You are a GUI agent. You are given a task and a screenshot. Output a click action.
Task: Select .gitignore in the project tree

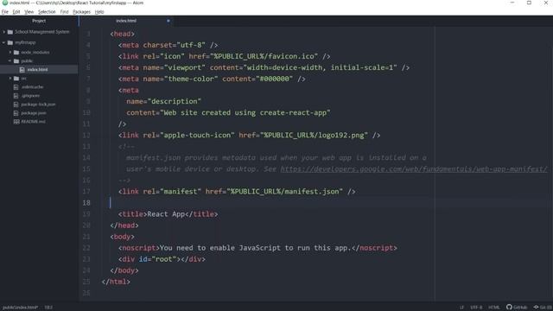[x=30, y=96]
